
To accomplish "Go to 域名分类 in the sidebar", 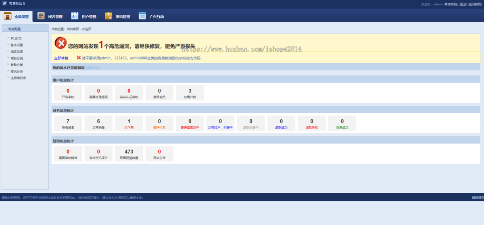I will [17, 58].
